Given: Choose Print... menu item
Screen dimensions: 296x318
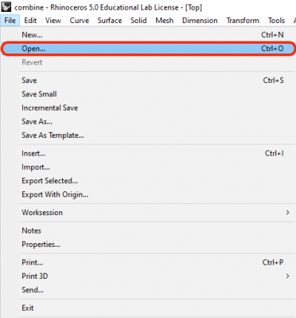Looking at the screenshot, I should pyautogui.click(x=148, y=262).
